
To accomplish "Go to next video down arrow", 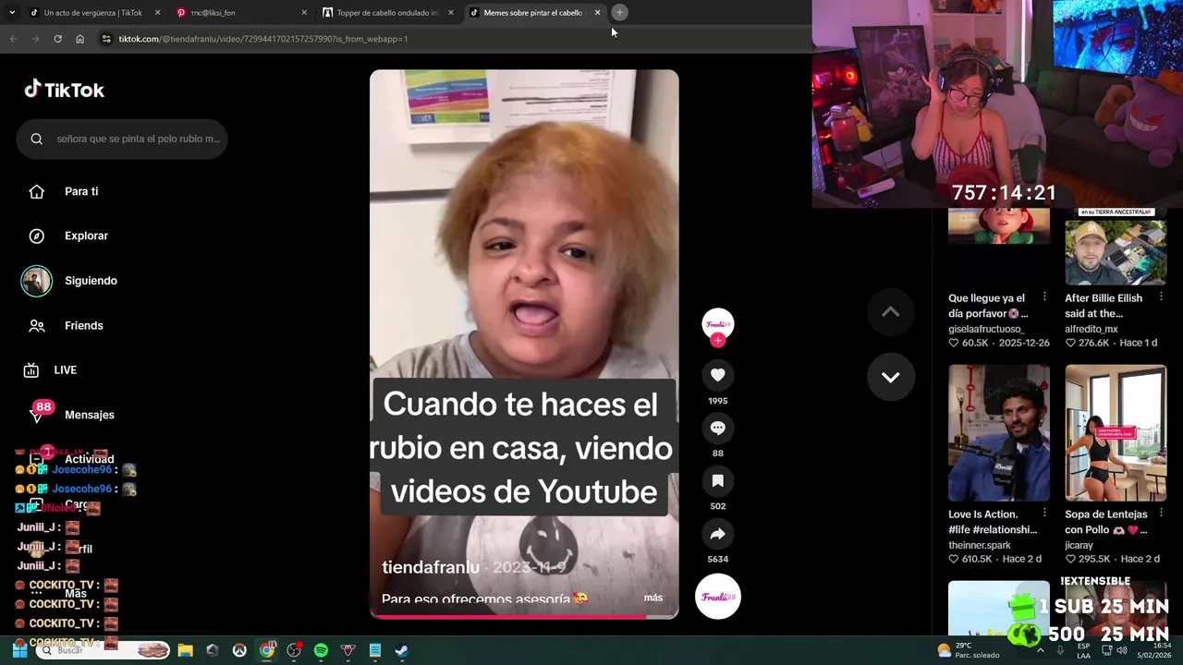I will pyautogui.click(x=891, y=377).
